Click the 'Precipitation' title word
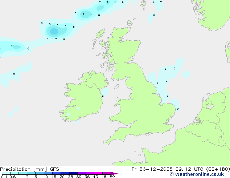 click(15, 169)
